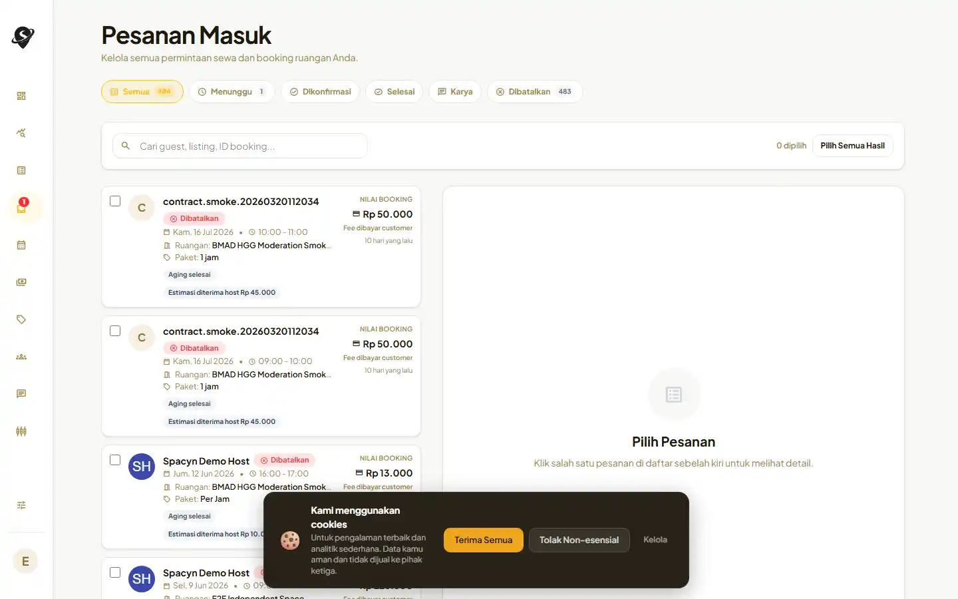Viewport: 958px width, 599px height.
Task: Click Estimasi diterima host Rp 45.000 on first order
Action: point(222,292)
